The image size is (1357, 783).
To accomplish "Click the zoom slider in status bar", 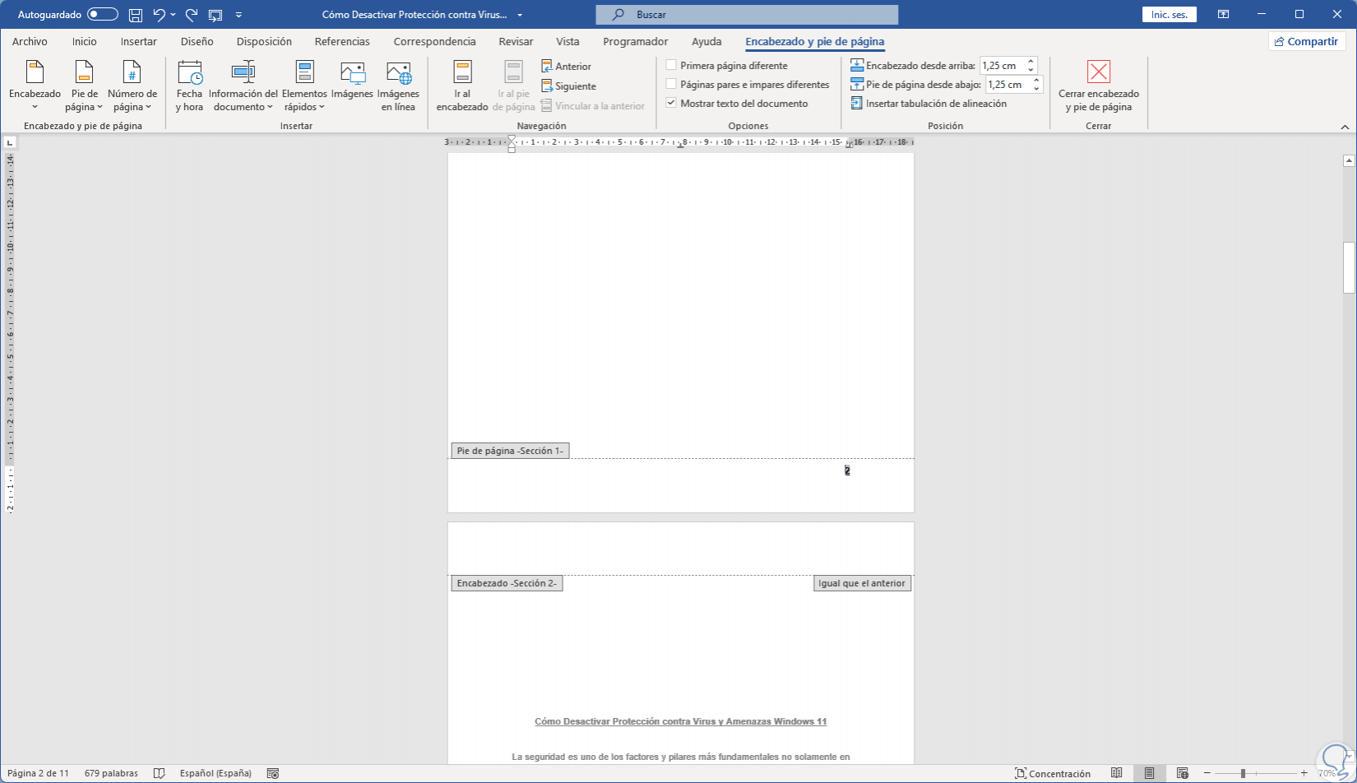I will 1256,773.
